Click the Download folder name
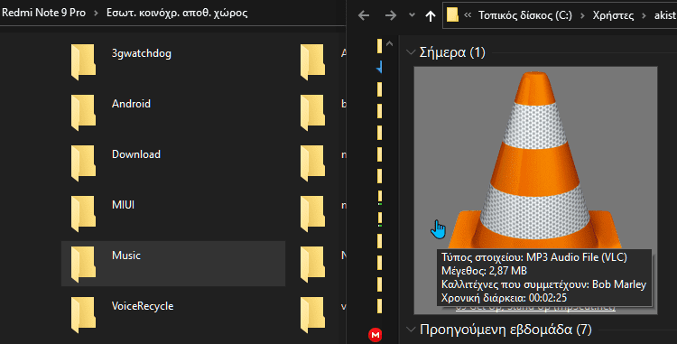This screenshot has height=344, width=677. (136, 154)
